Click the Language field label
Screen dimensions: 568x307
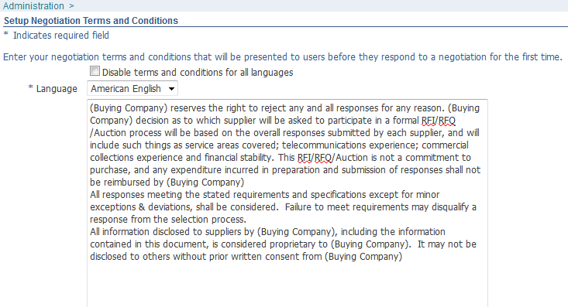pyautogui.click(x=57, y=89)
